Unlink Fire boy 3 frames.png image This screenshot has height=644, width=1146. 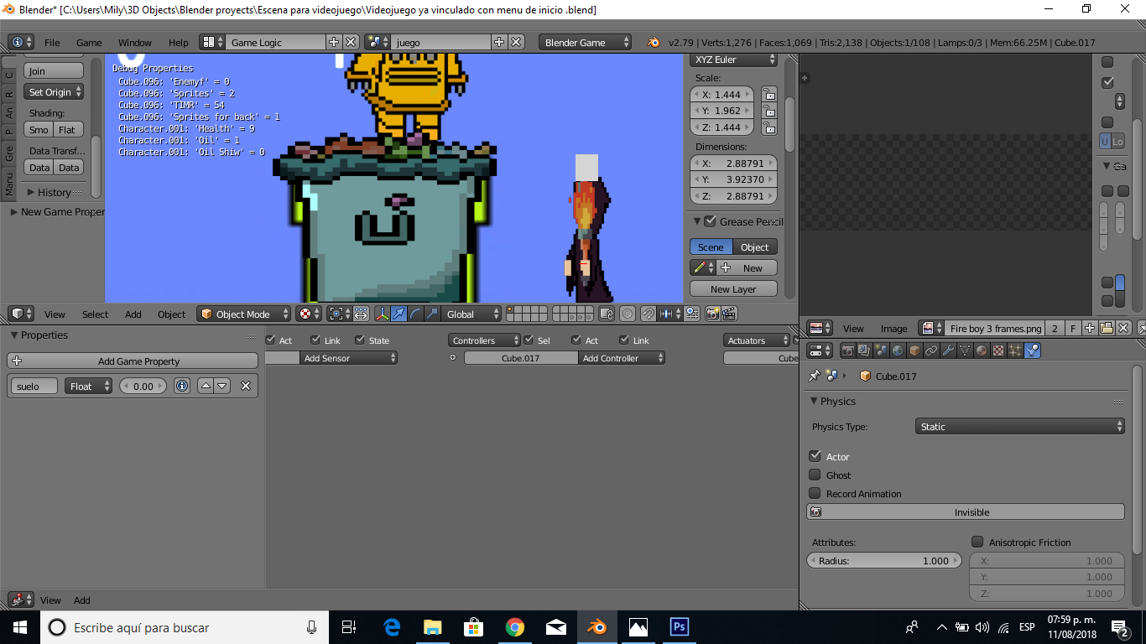1124,328
